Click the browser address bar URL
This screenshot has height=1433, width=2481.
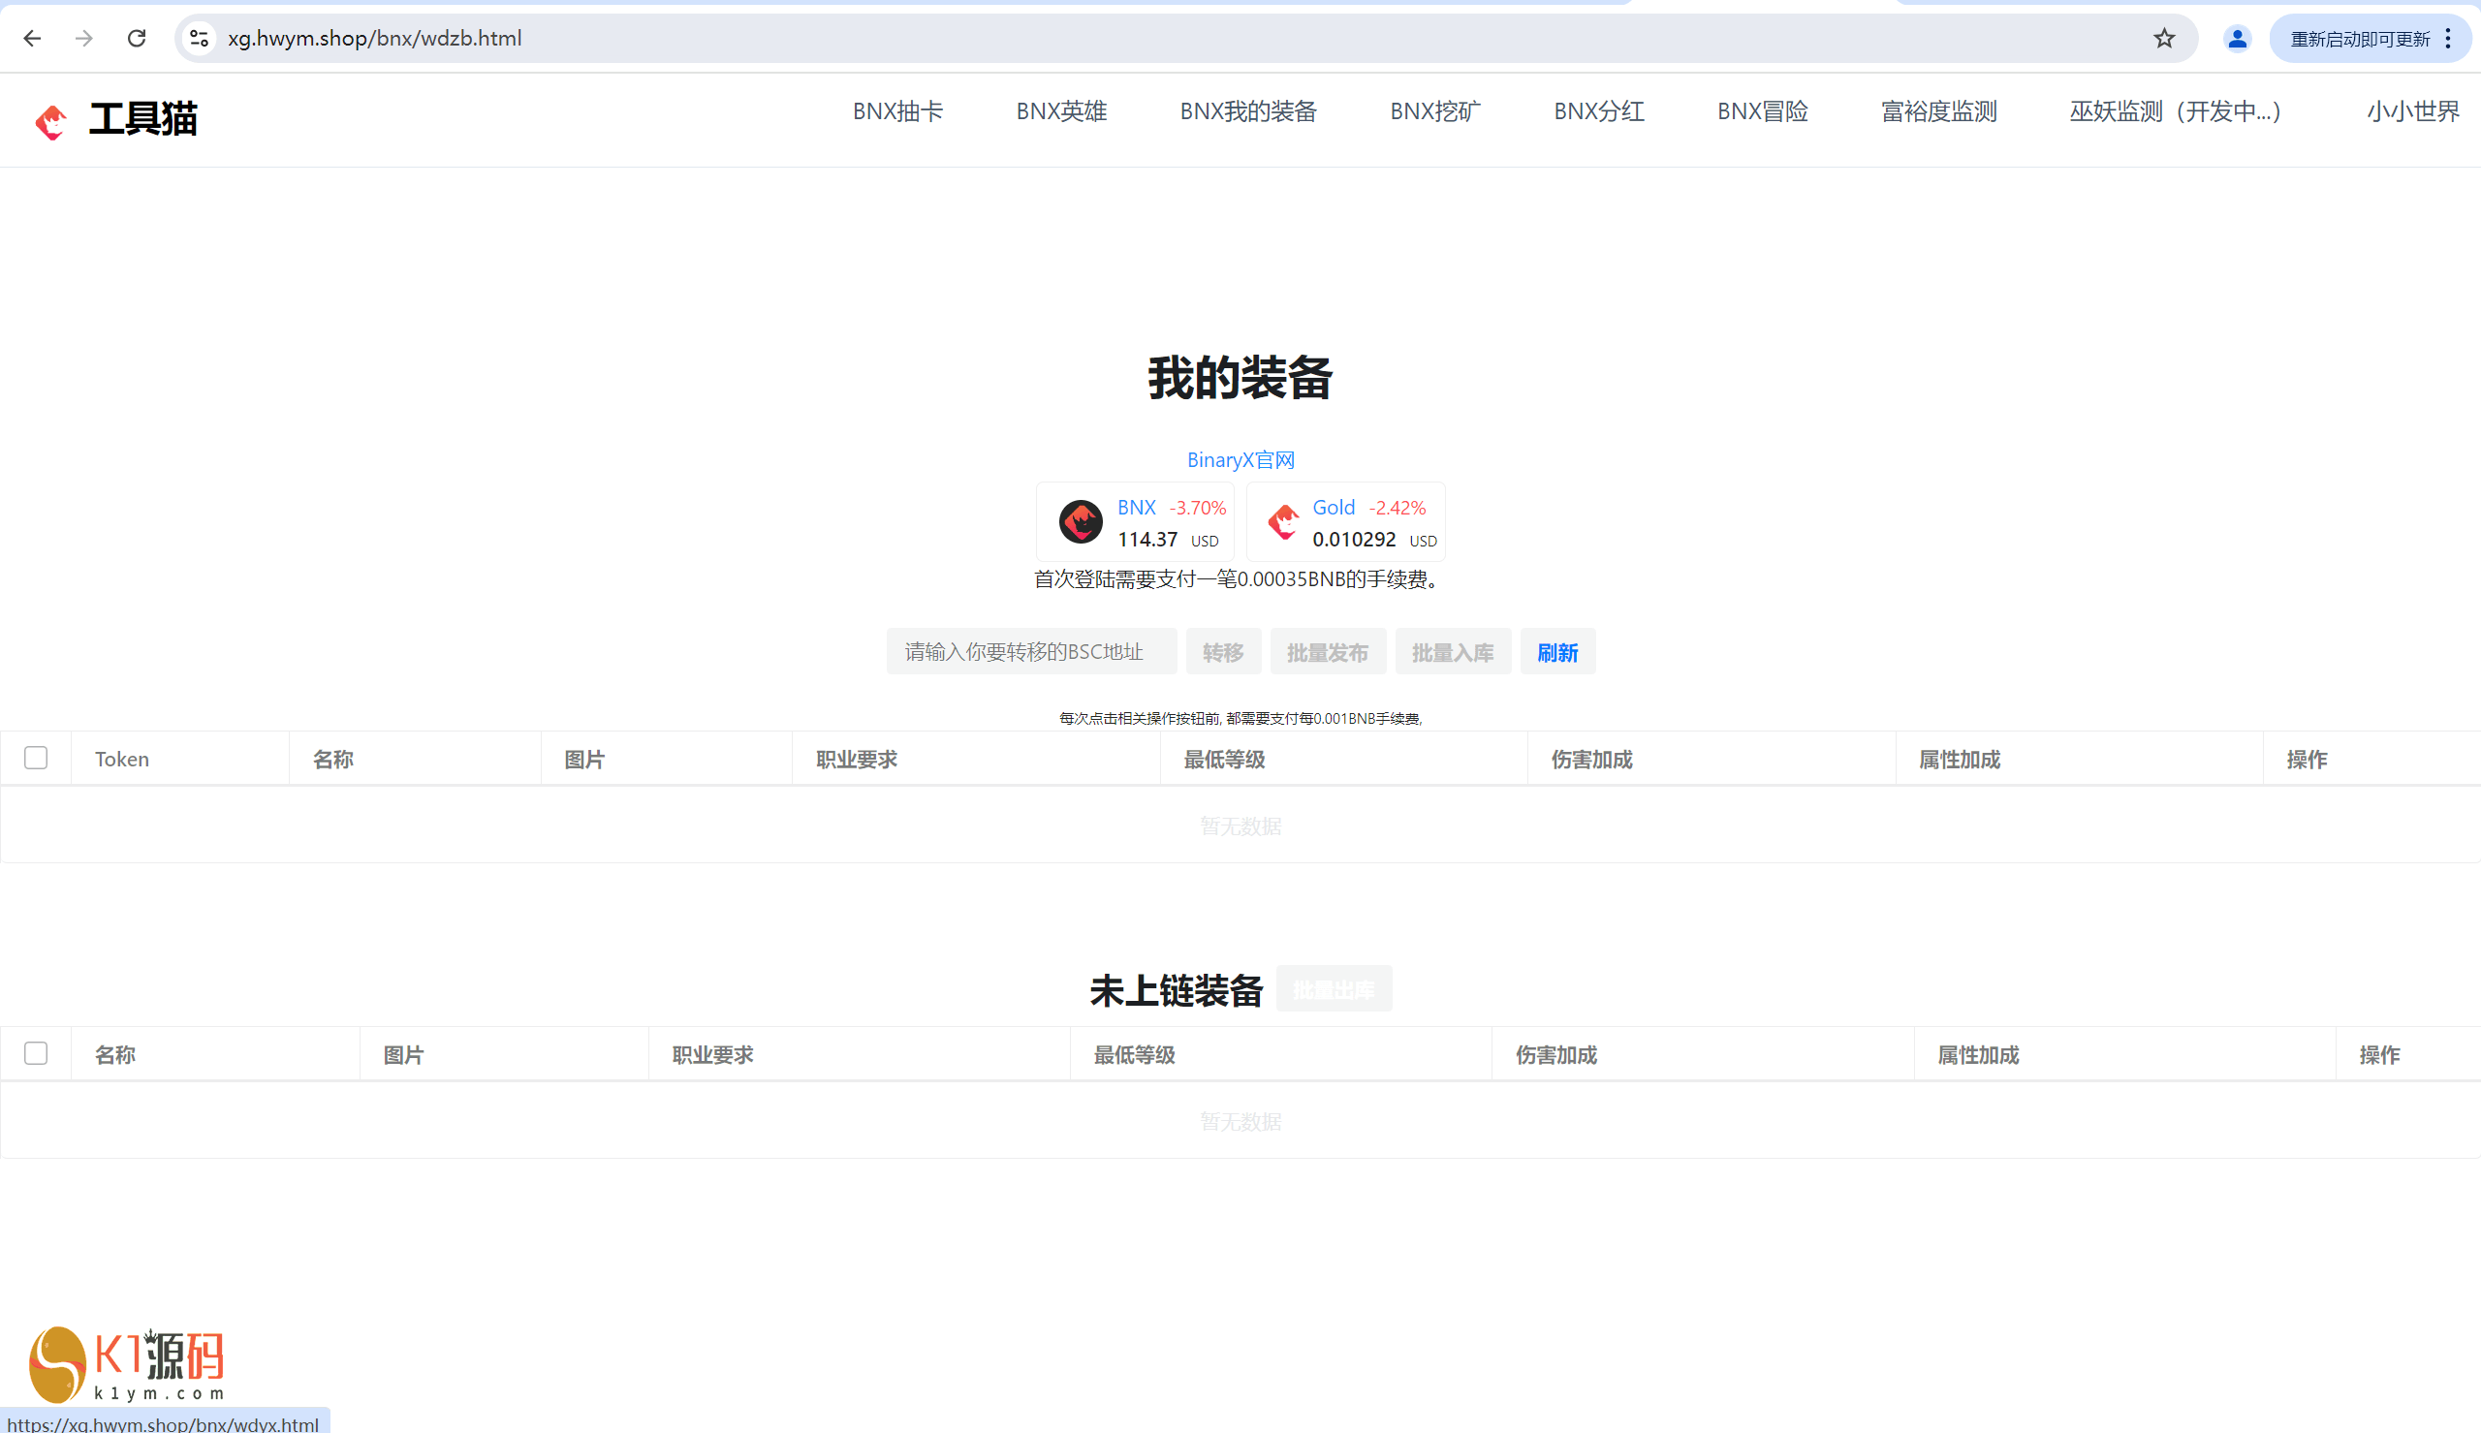tap(374, 39)
